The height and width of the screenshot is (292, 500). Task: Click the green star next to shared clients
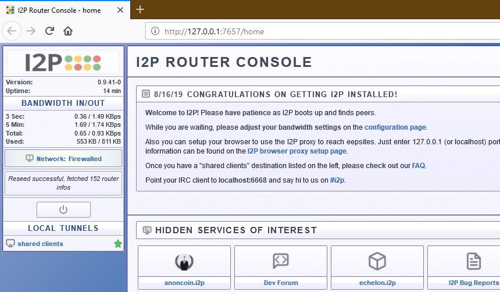[118, 244]
